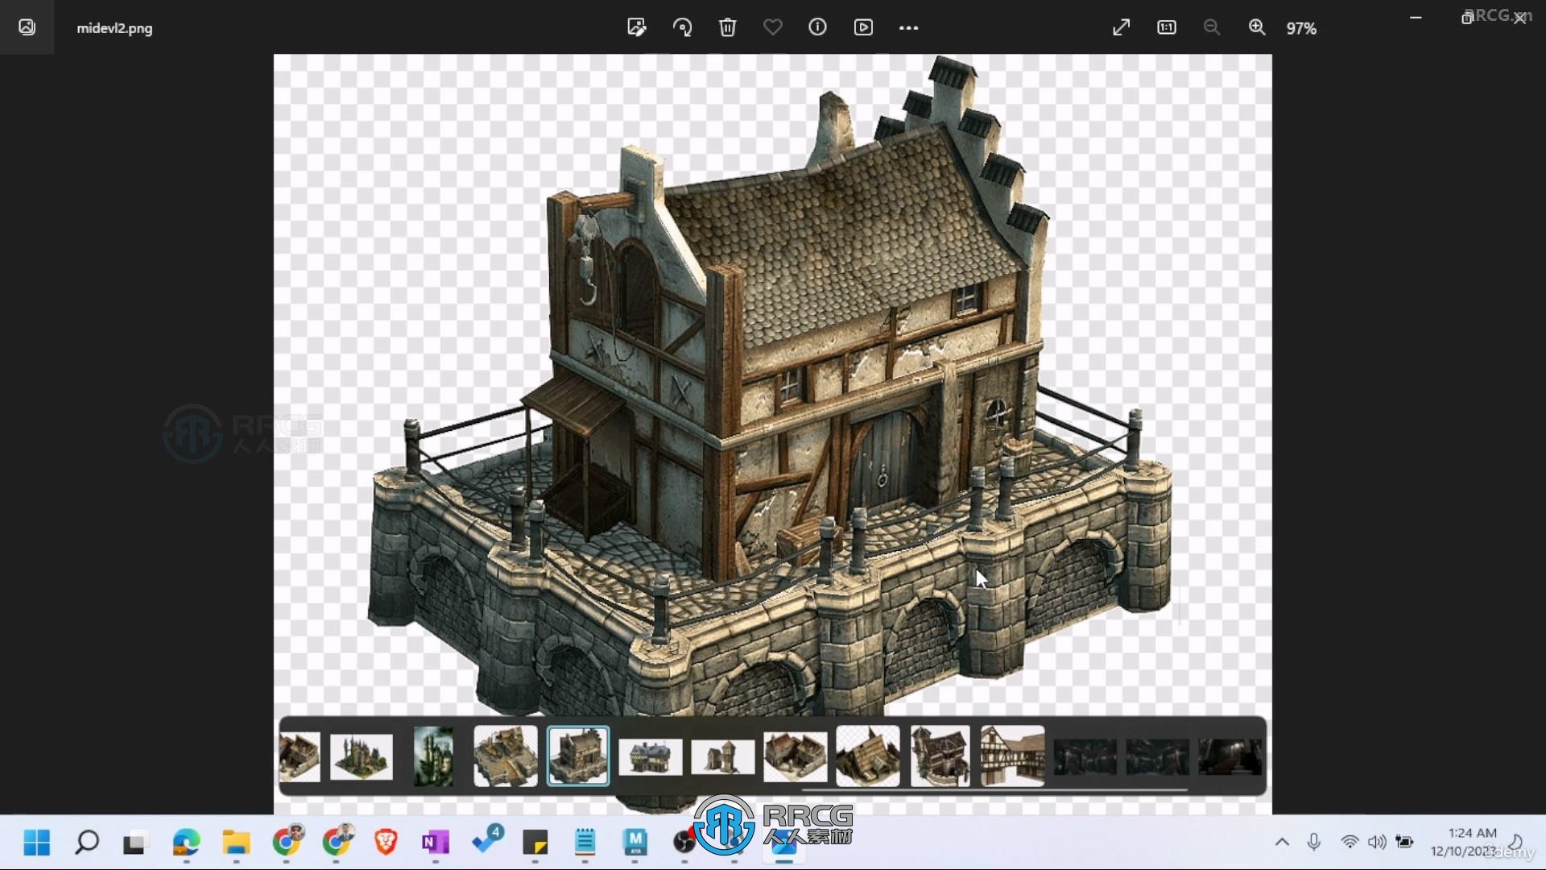Open taskbar Search
The width and height of the screenshot is (1546, 870).
click(87, 843)
